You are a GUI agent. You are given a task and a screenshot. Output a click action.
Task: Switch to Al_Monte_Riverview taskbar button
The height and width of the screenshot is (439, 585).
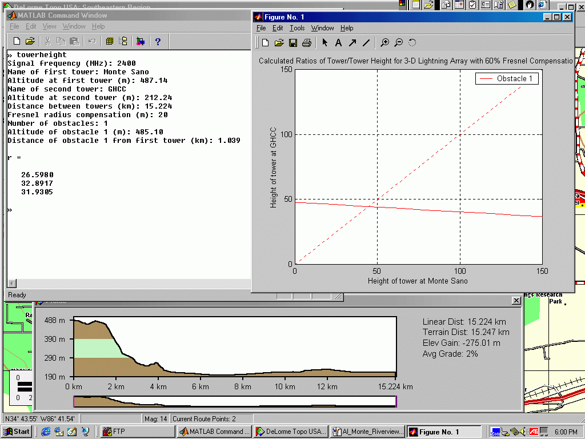[x=368, y=432]
